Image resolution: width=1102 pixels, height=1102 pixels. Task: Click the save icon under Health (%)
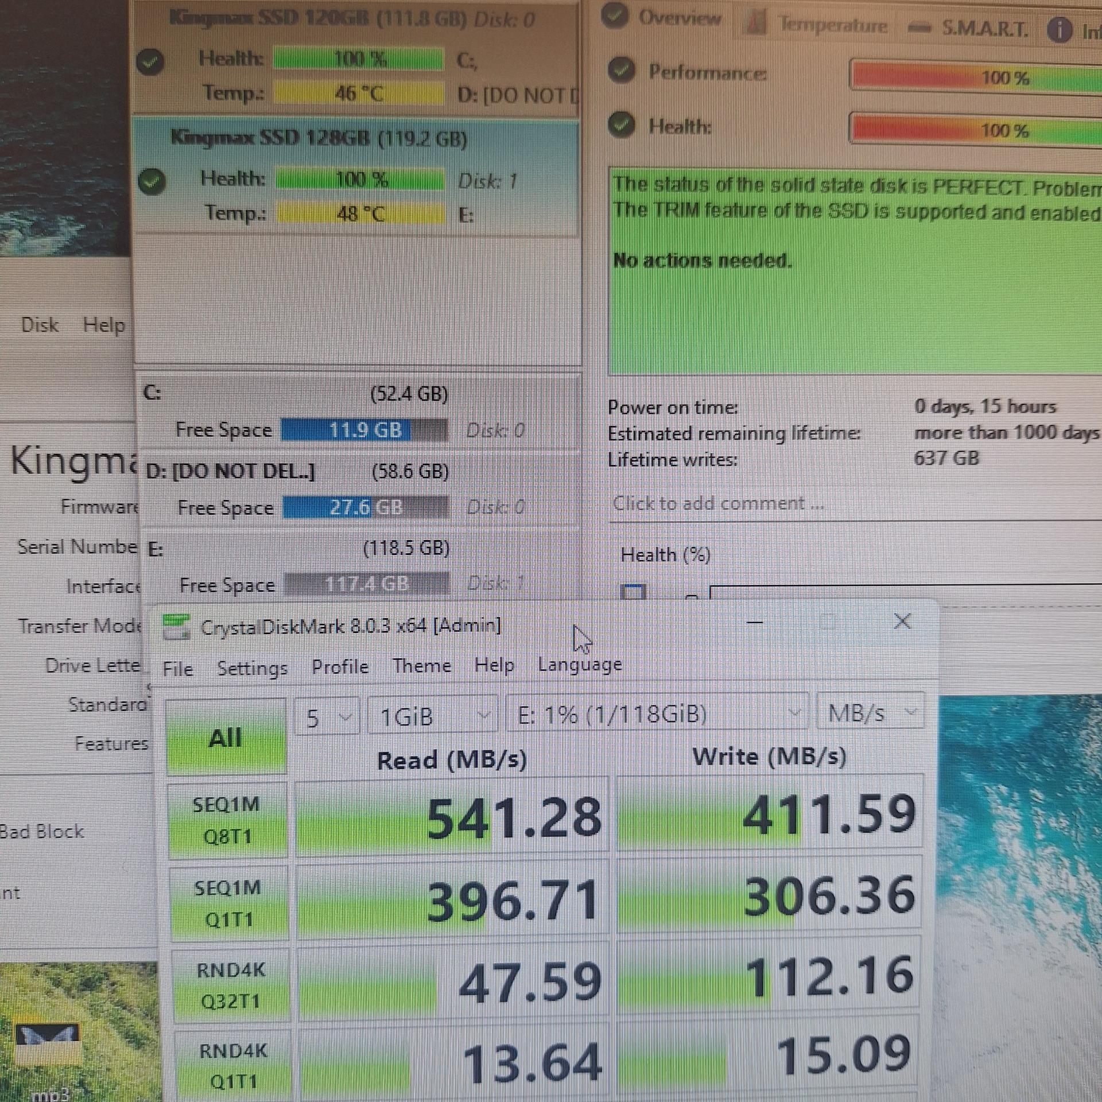click(x=634, y=592)
